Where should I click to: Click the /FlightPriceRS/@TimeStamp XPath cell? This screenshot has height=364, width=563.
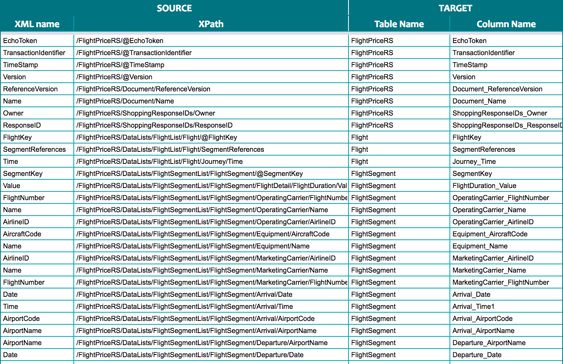coord(211,65)
